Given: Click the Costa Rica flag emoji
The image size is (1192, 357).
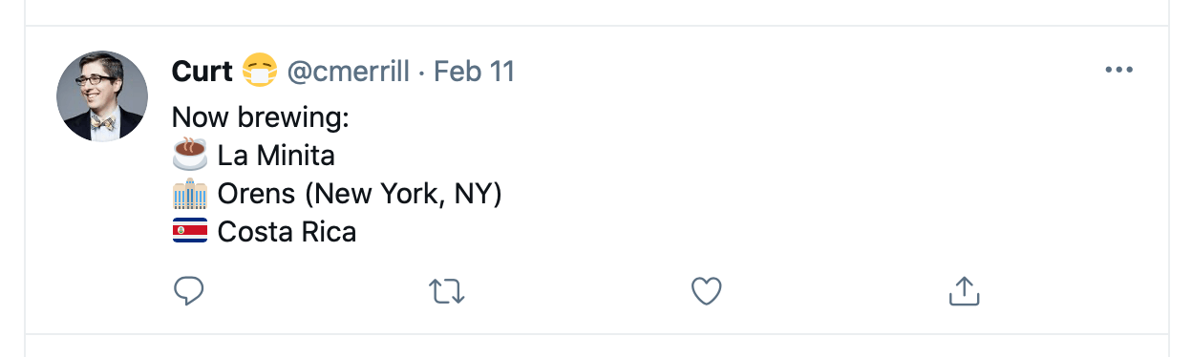Looking at the screenshot, I should pos(190,232).
